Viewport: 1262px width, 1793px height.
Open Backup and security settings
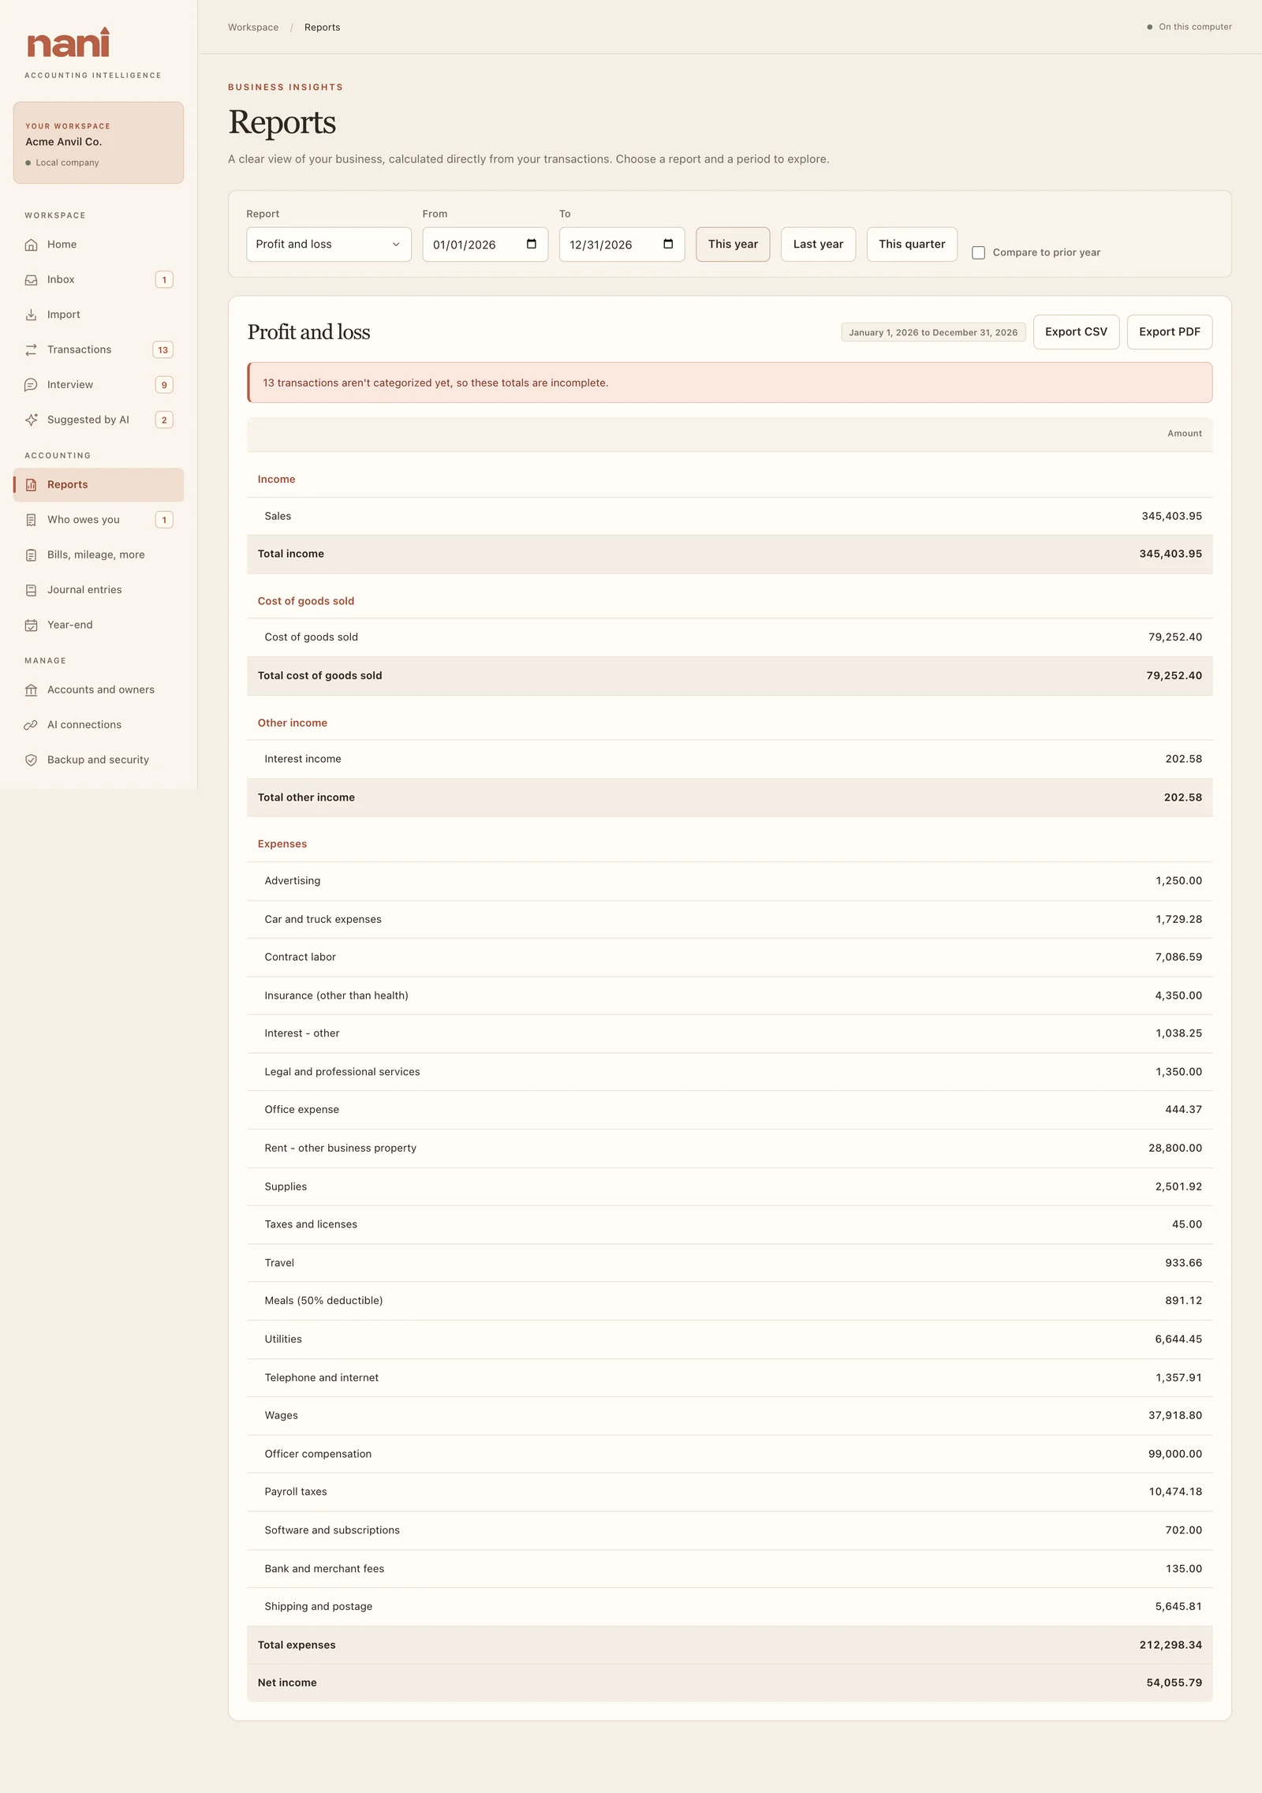click(99, 760)
